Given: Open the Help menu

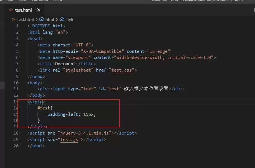Looking at the screenshot, I should pyautogui.click(x=57, y=1).
